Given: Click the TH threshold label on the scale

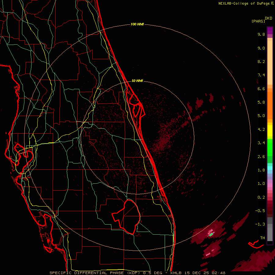Looking at the screenshot, I should pyautogui.click(x=262, y=238).
